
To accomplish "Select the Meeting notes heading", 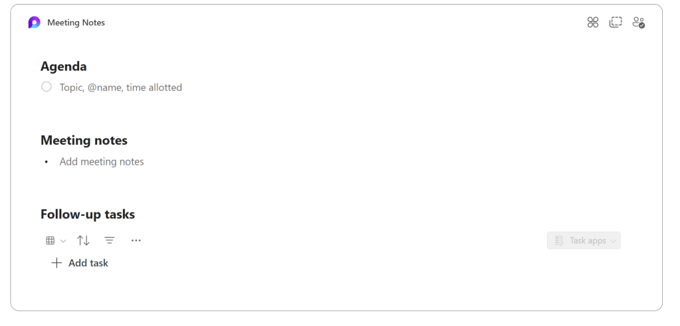I will coord(84,140).
